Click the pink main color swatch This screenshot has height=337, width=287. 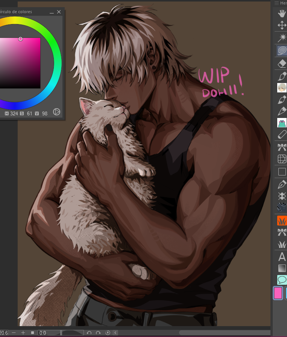[278, 293]
